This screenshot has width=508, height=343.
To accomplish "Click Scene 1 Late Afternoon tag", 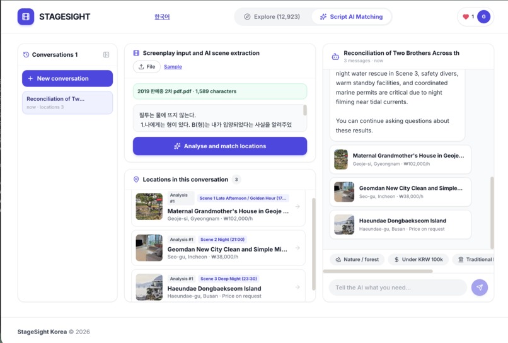I will 243,198.
